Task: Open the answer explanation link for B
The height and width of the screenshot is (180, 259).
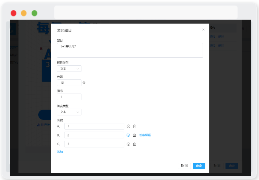Action: [x=145, y=135]
